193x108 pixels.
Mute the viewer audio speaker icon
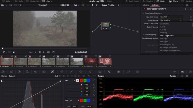point(14,52)
